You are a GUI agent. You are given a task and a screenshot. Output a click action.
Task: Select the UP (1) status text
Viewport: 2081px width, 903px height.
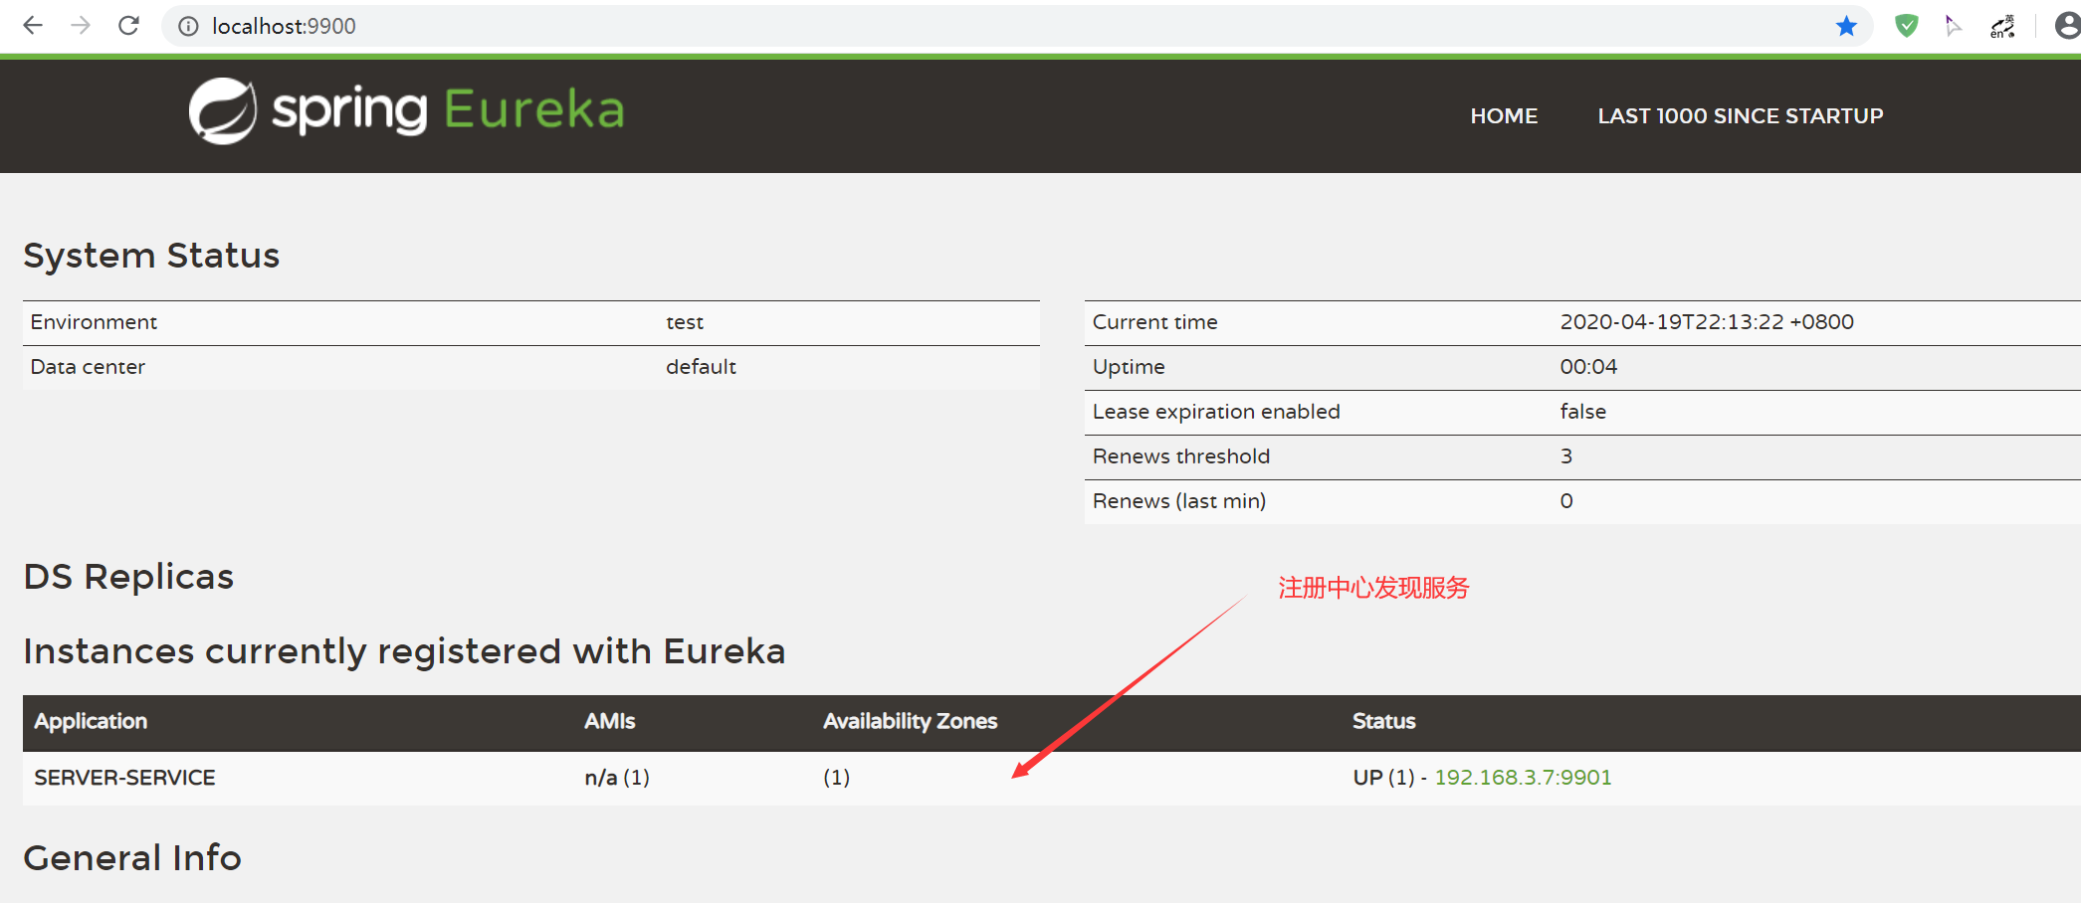[1383, 778]
